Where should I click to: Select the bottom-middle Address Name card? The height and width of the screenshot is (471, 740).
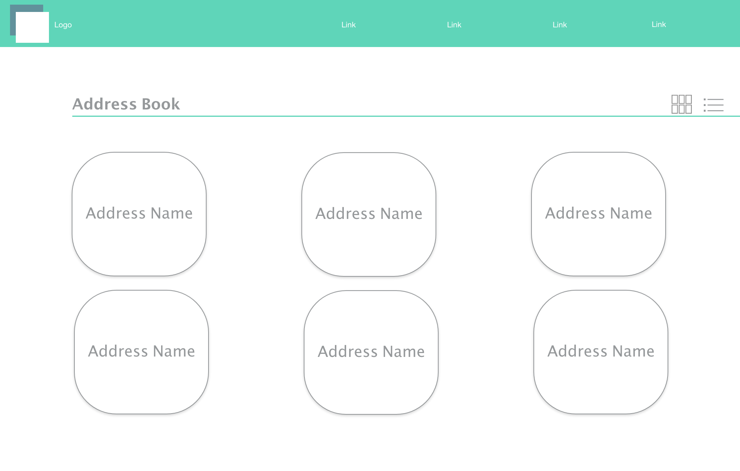tap(371, 352)
